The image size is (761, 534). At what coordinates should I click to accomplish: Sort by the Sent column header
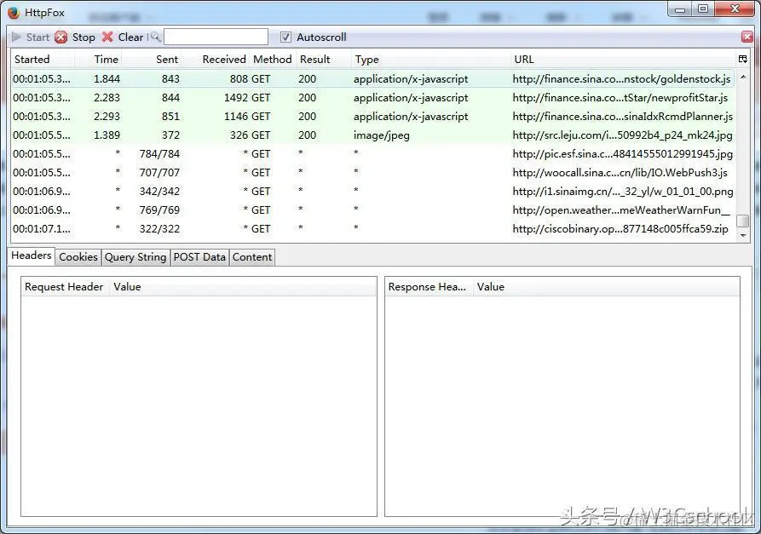(152, 59)
